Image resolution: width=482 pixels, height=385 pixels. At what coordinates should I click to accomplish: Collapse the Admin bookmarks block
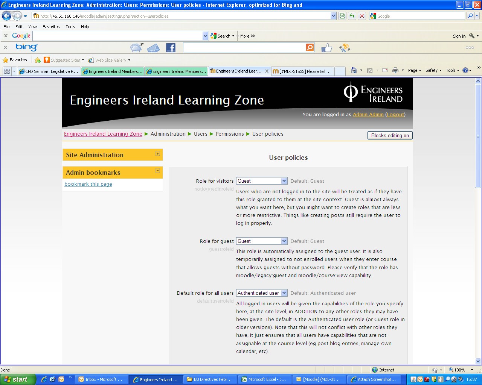[x=157, y=171]
